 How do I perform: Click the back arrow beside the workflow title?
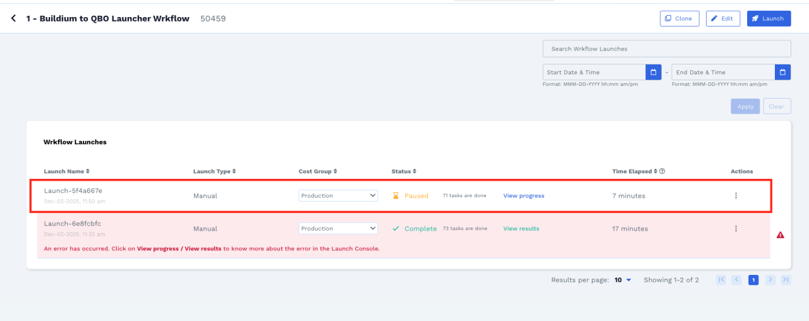[x=13, y=18]
